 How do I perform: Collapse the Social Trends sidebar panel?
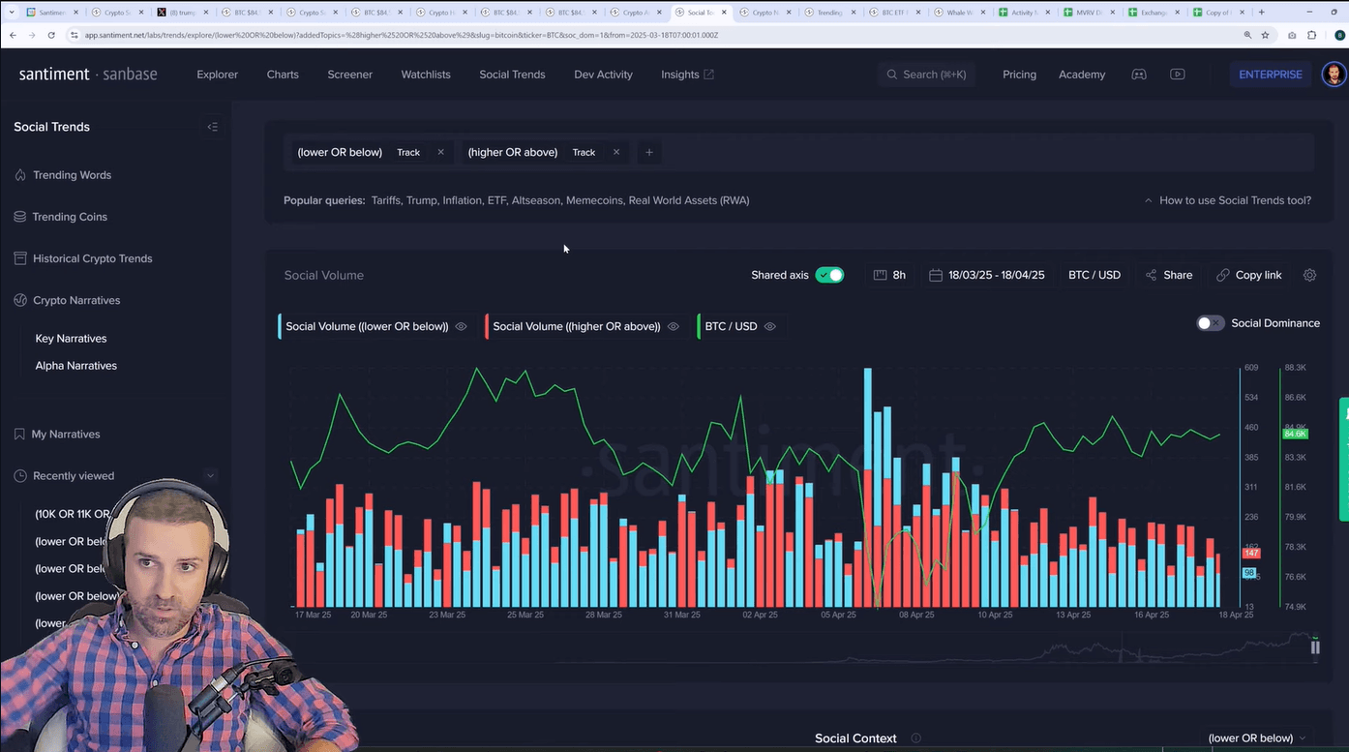[212, 127]
